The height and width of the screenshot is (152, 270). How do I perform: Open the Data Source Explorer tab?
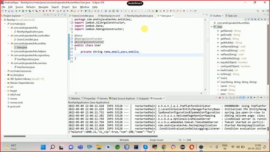[122, 98]
